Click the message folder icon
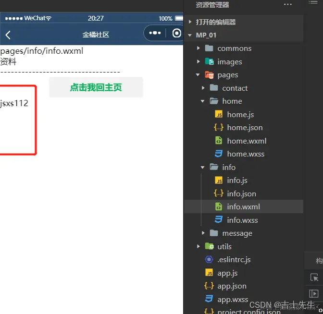Image resolution: width=323 pixels, height=314 pixels. click(x=214, y=233)
